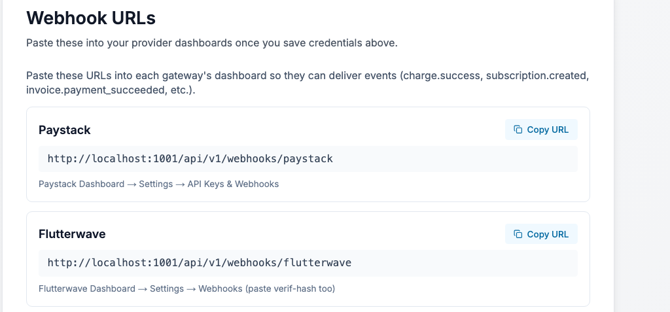The height and width of the screenshot is (312, 670).
Task: Select the Paystack webhook URL text
Action: [x=190, y=159]
